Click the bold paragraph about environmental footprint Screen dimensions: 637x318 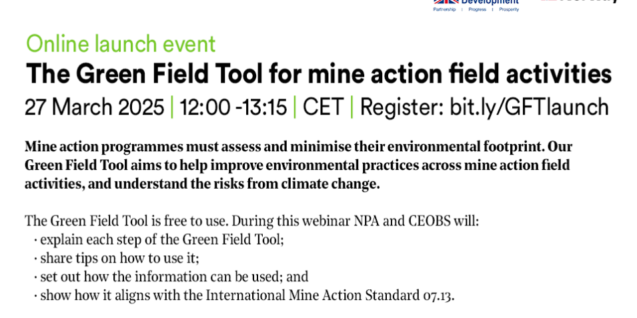click(x=298, y=165)
